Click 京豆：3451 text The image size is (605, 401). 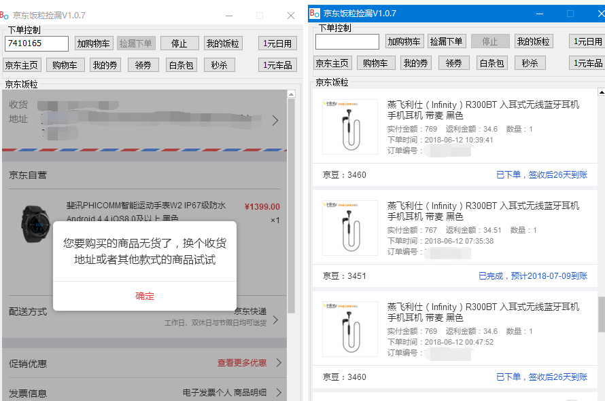[x=344, y=276]
